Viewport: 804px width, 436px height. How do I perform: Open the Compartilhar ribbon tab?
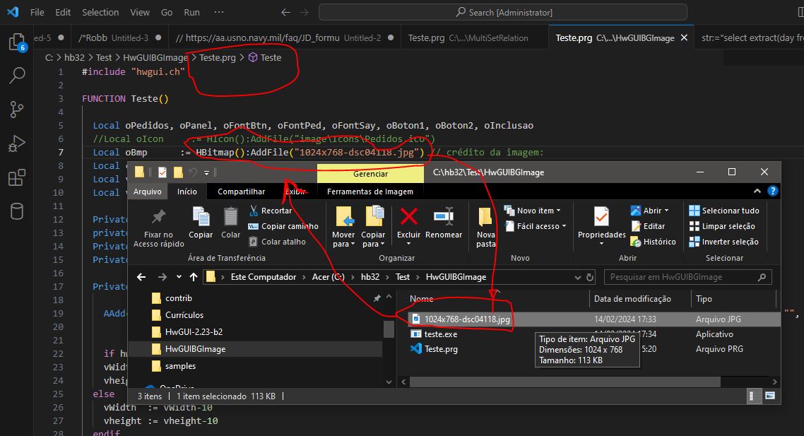click(241, 192)
